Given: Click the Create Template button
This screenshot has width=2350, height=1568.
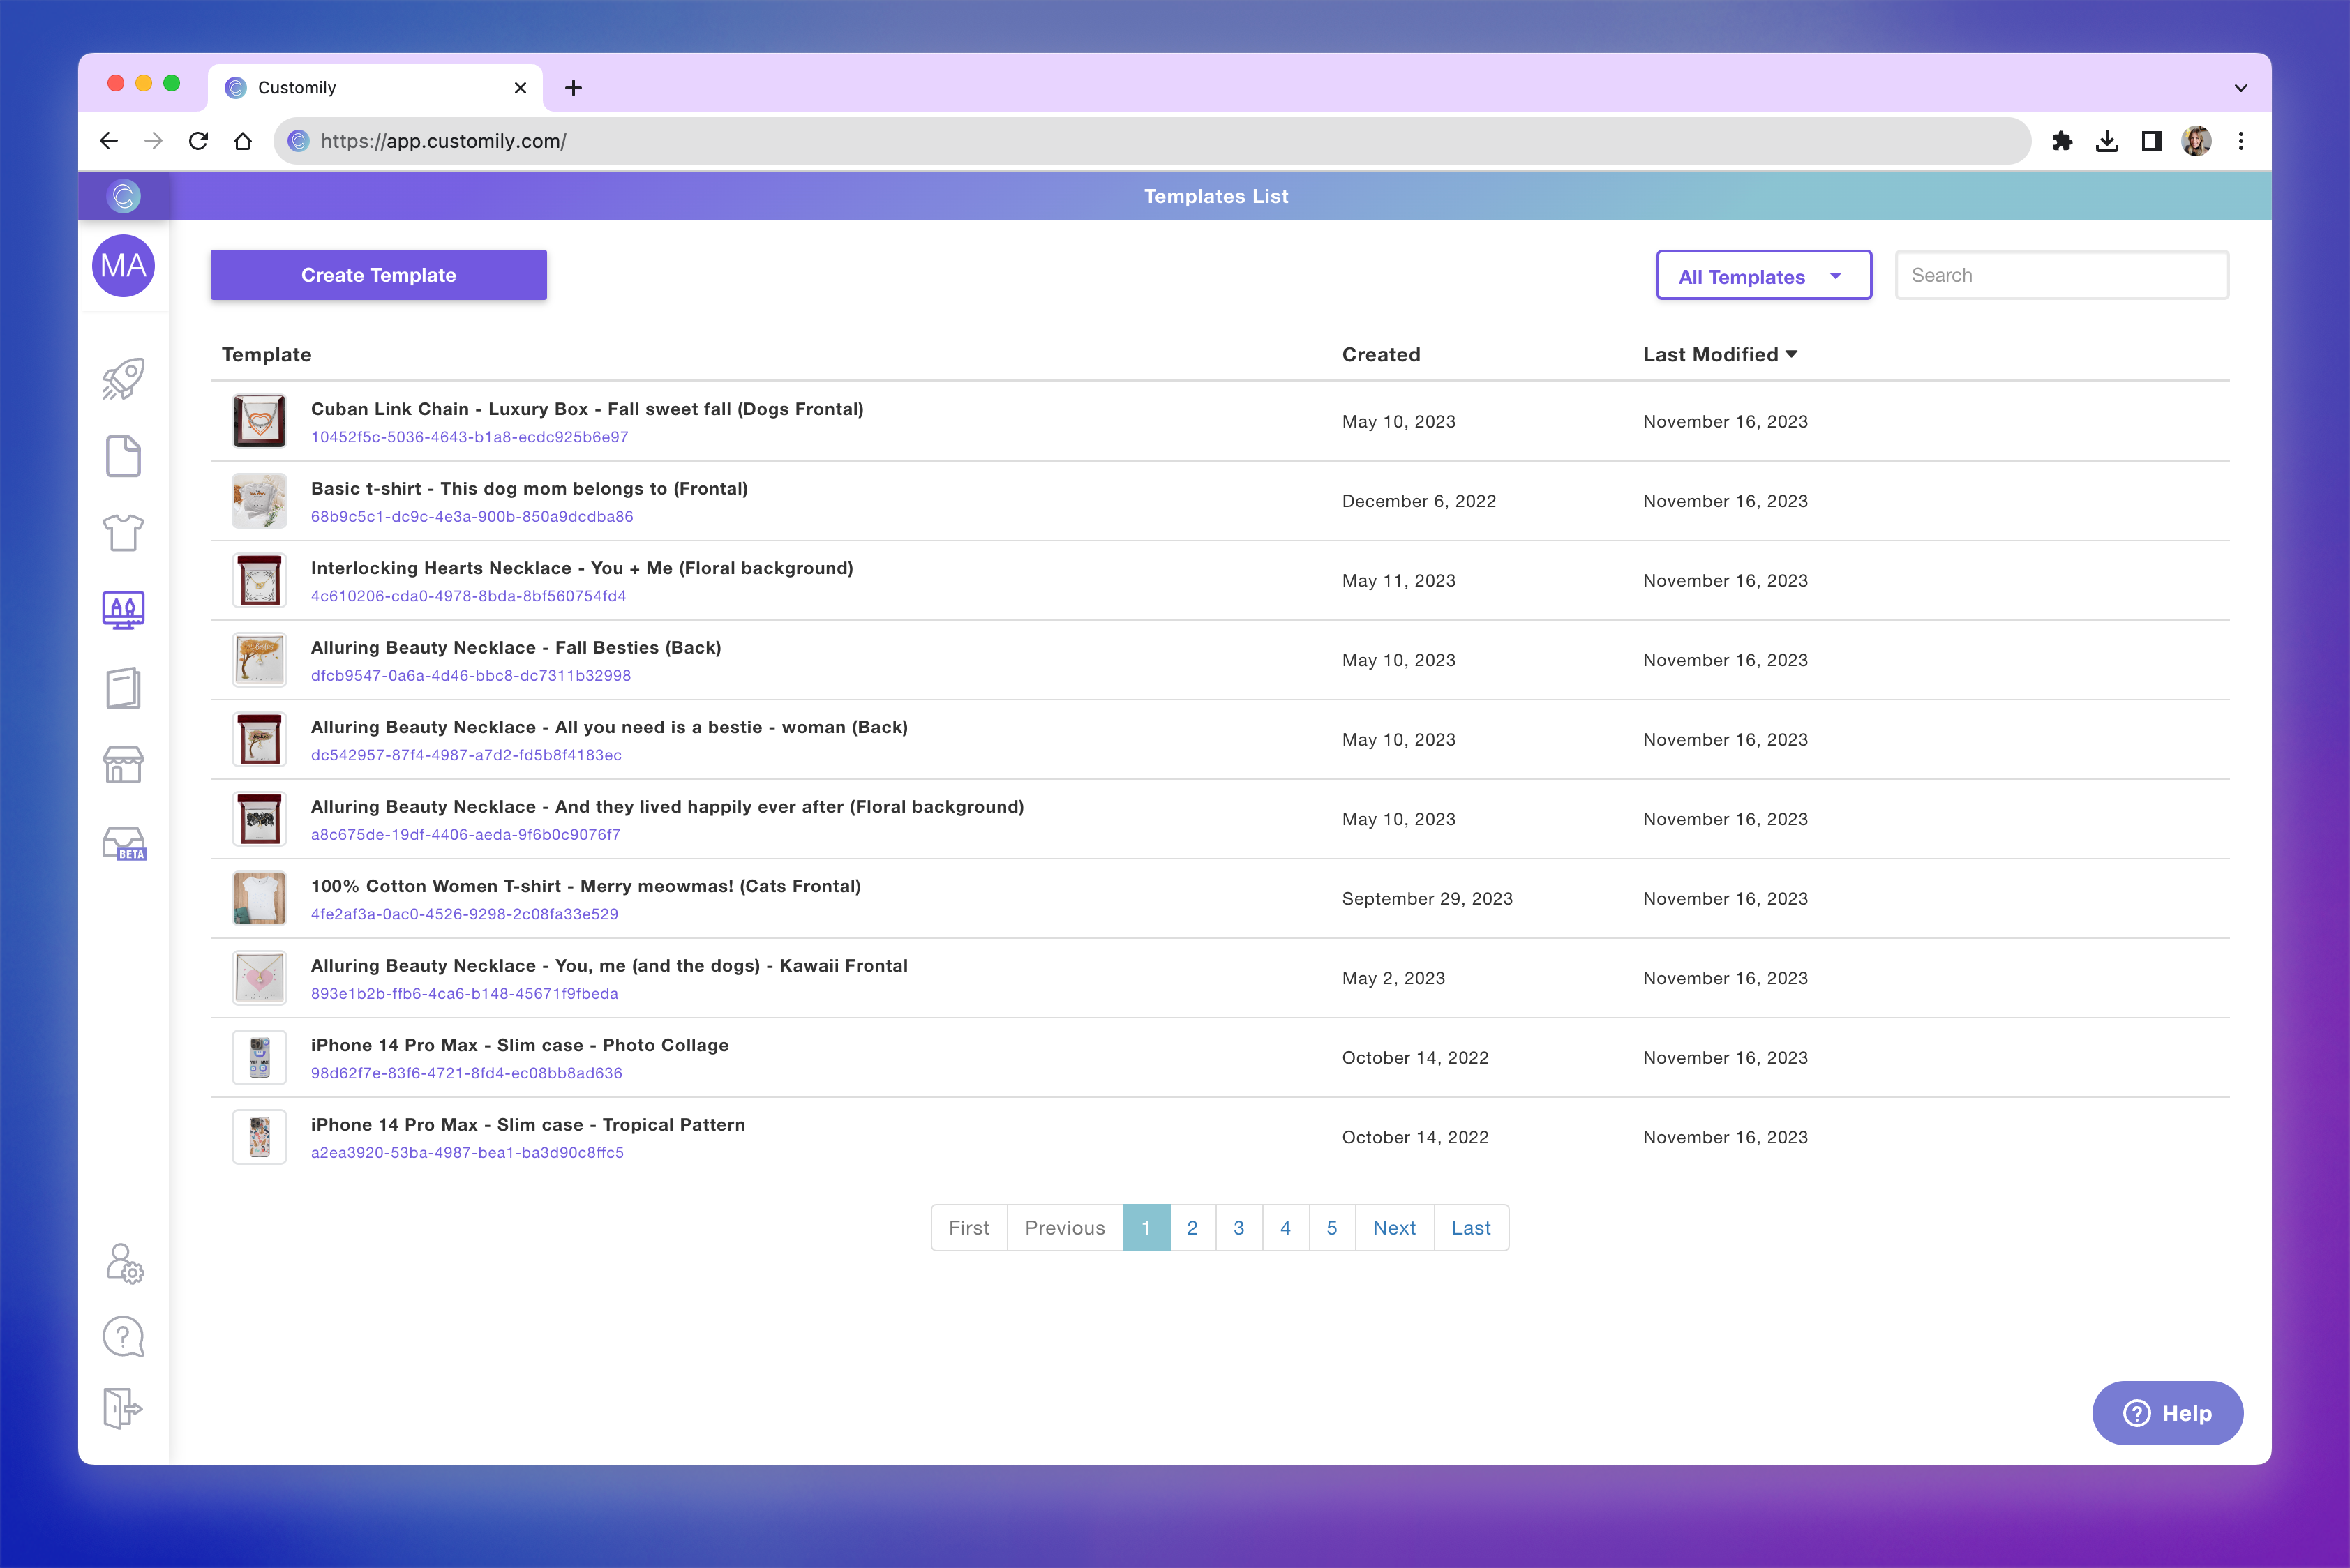Looking at the screenshot, I should [378, 274].
